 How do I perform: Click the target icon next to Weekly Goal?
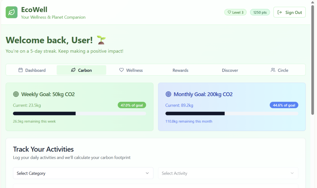click(x=16, y=94)
